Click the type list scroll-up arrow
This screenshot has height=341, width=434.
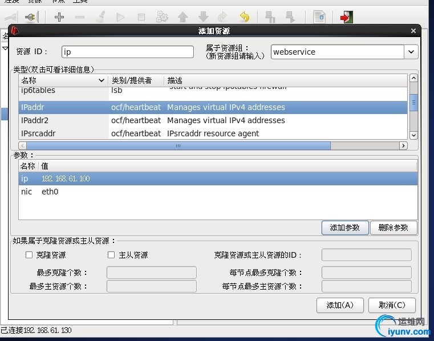point(413,78)
